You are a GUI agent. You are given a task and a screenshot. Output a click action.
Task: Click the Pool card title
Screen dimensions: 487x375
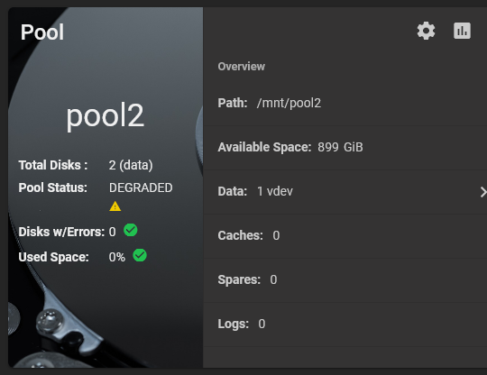coord(42,32)
